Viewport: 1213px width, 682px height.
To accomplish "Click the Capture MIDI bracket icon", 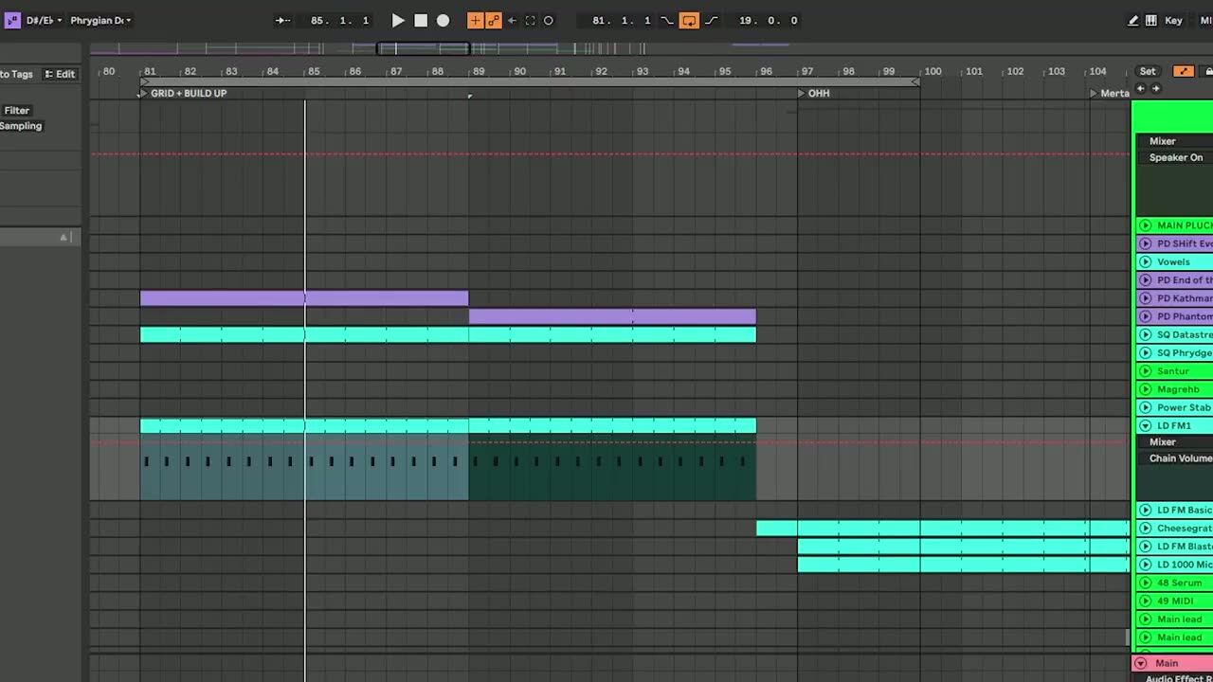I will pyautogui.click(x=530, y=20).
